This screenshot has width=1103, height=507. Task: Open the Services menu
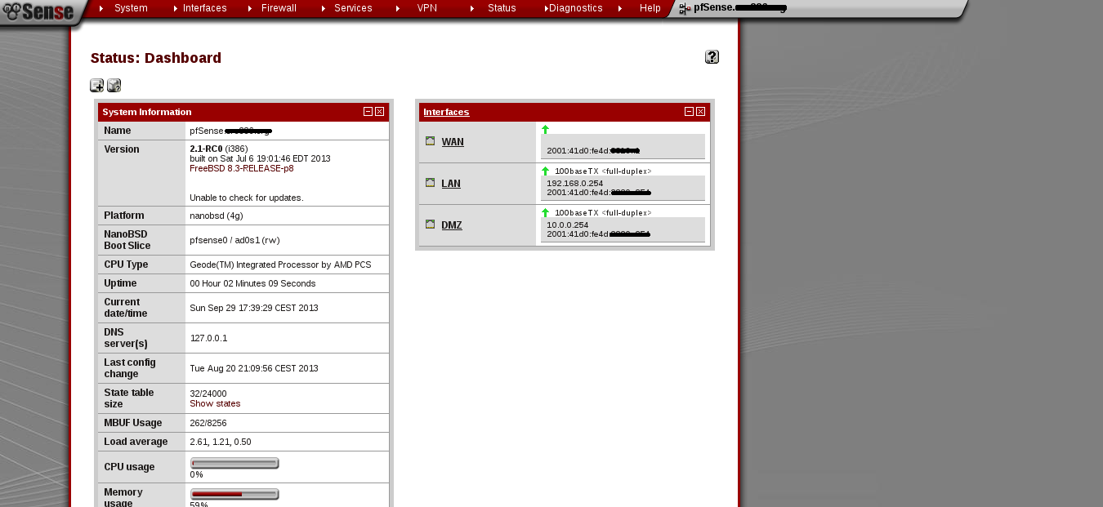tap(353, 8)
